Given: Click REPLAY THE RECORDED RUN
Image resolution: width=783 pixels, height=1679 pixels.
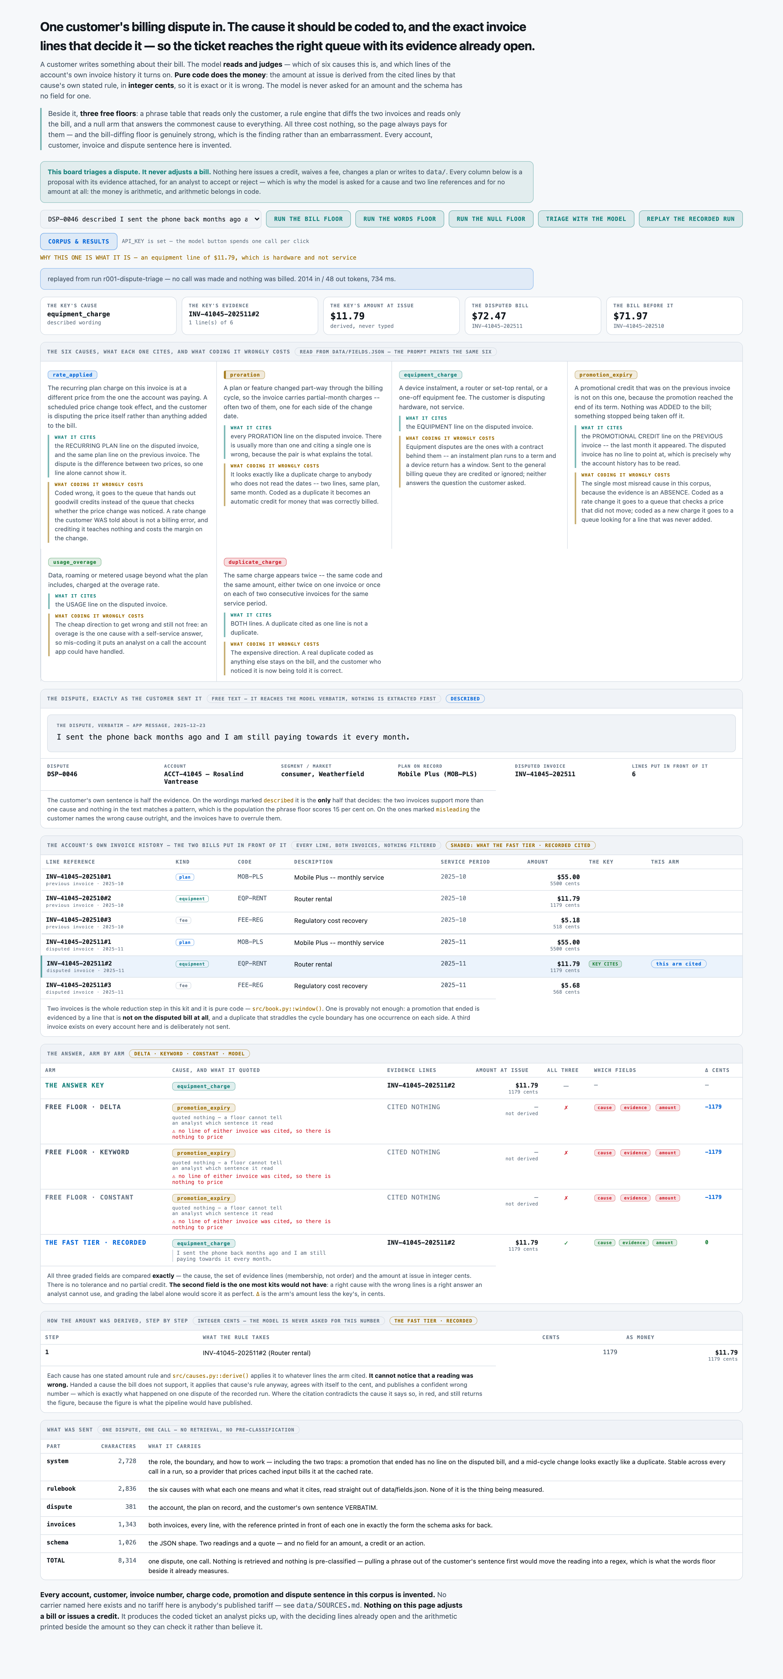Looking at the screenshot, I should (x=690, y=219).
